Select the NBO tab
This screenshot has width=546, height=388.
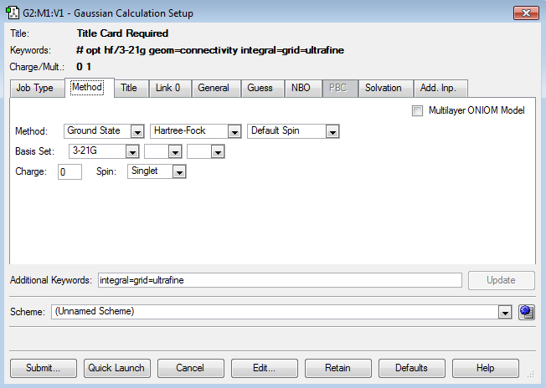pyautogui.click(x=301, y=88)
